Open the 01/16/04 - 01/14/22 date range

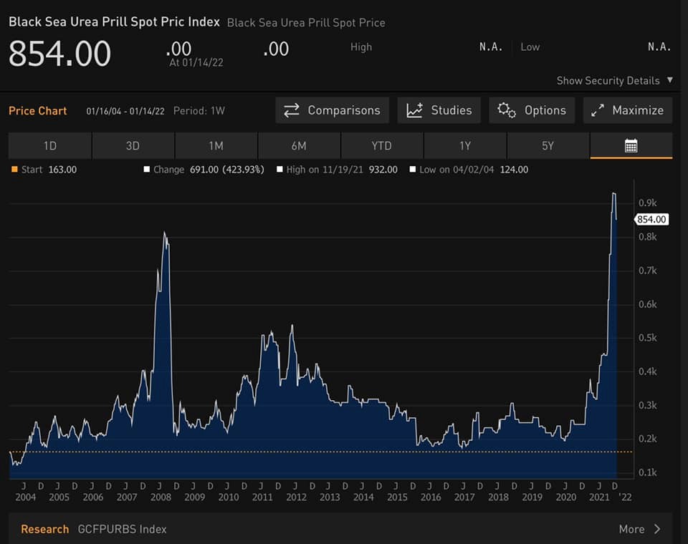pyautogui.click(x=125, y=111)
